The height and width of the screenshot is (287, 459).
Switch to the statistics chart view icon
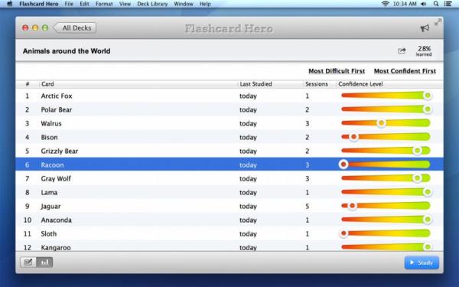click(x=44, y=262)
